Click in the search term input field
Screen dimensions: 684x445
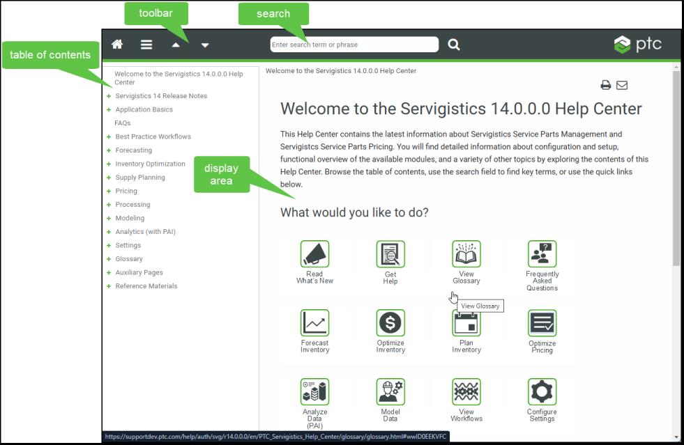[x=354, y=45]
